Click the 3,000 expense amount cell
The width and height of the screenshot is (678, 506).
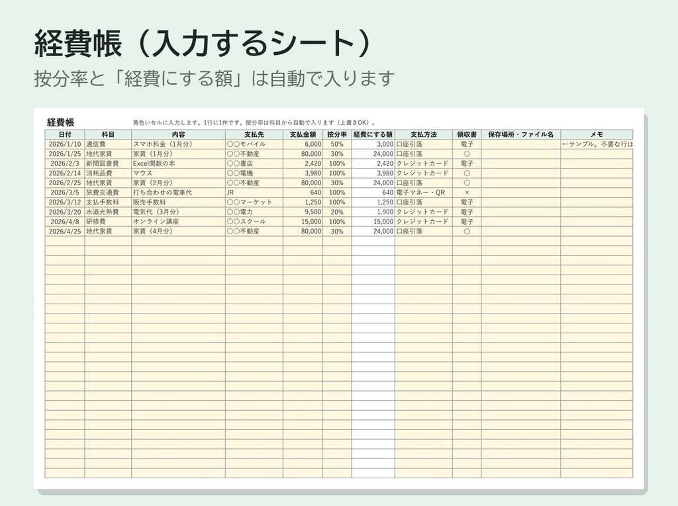[x=373, y=144]
